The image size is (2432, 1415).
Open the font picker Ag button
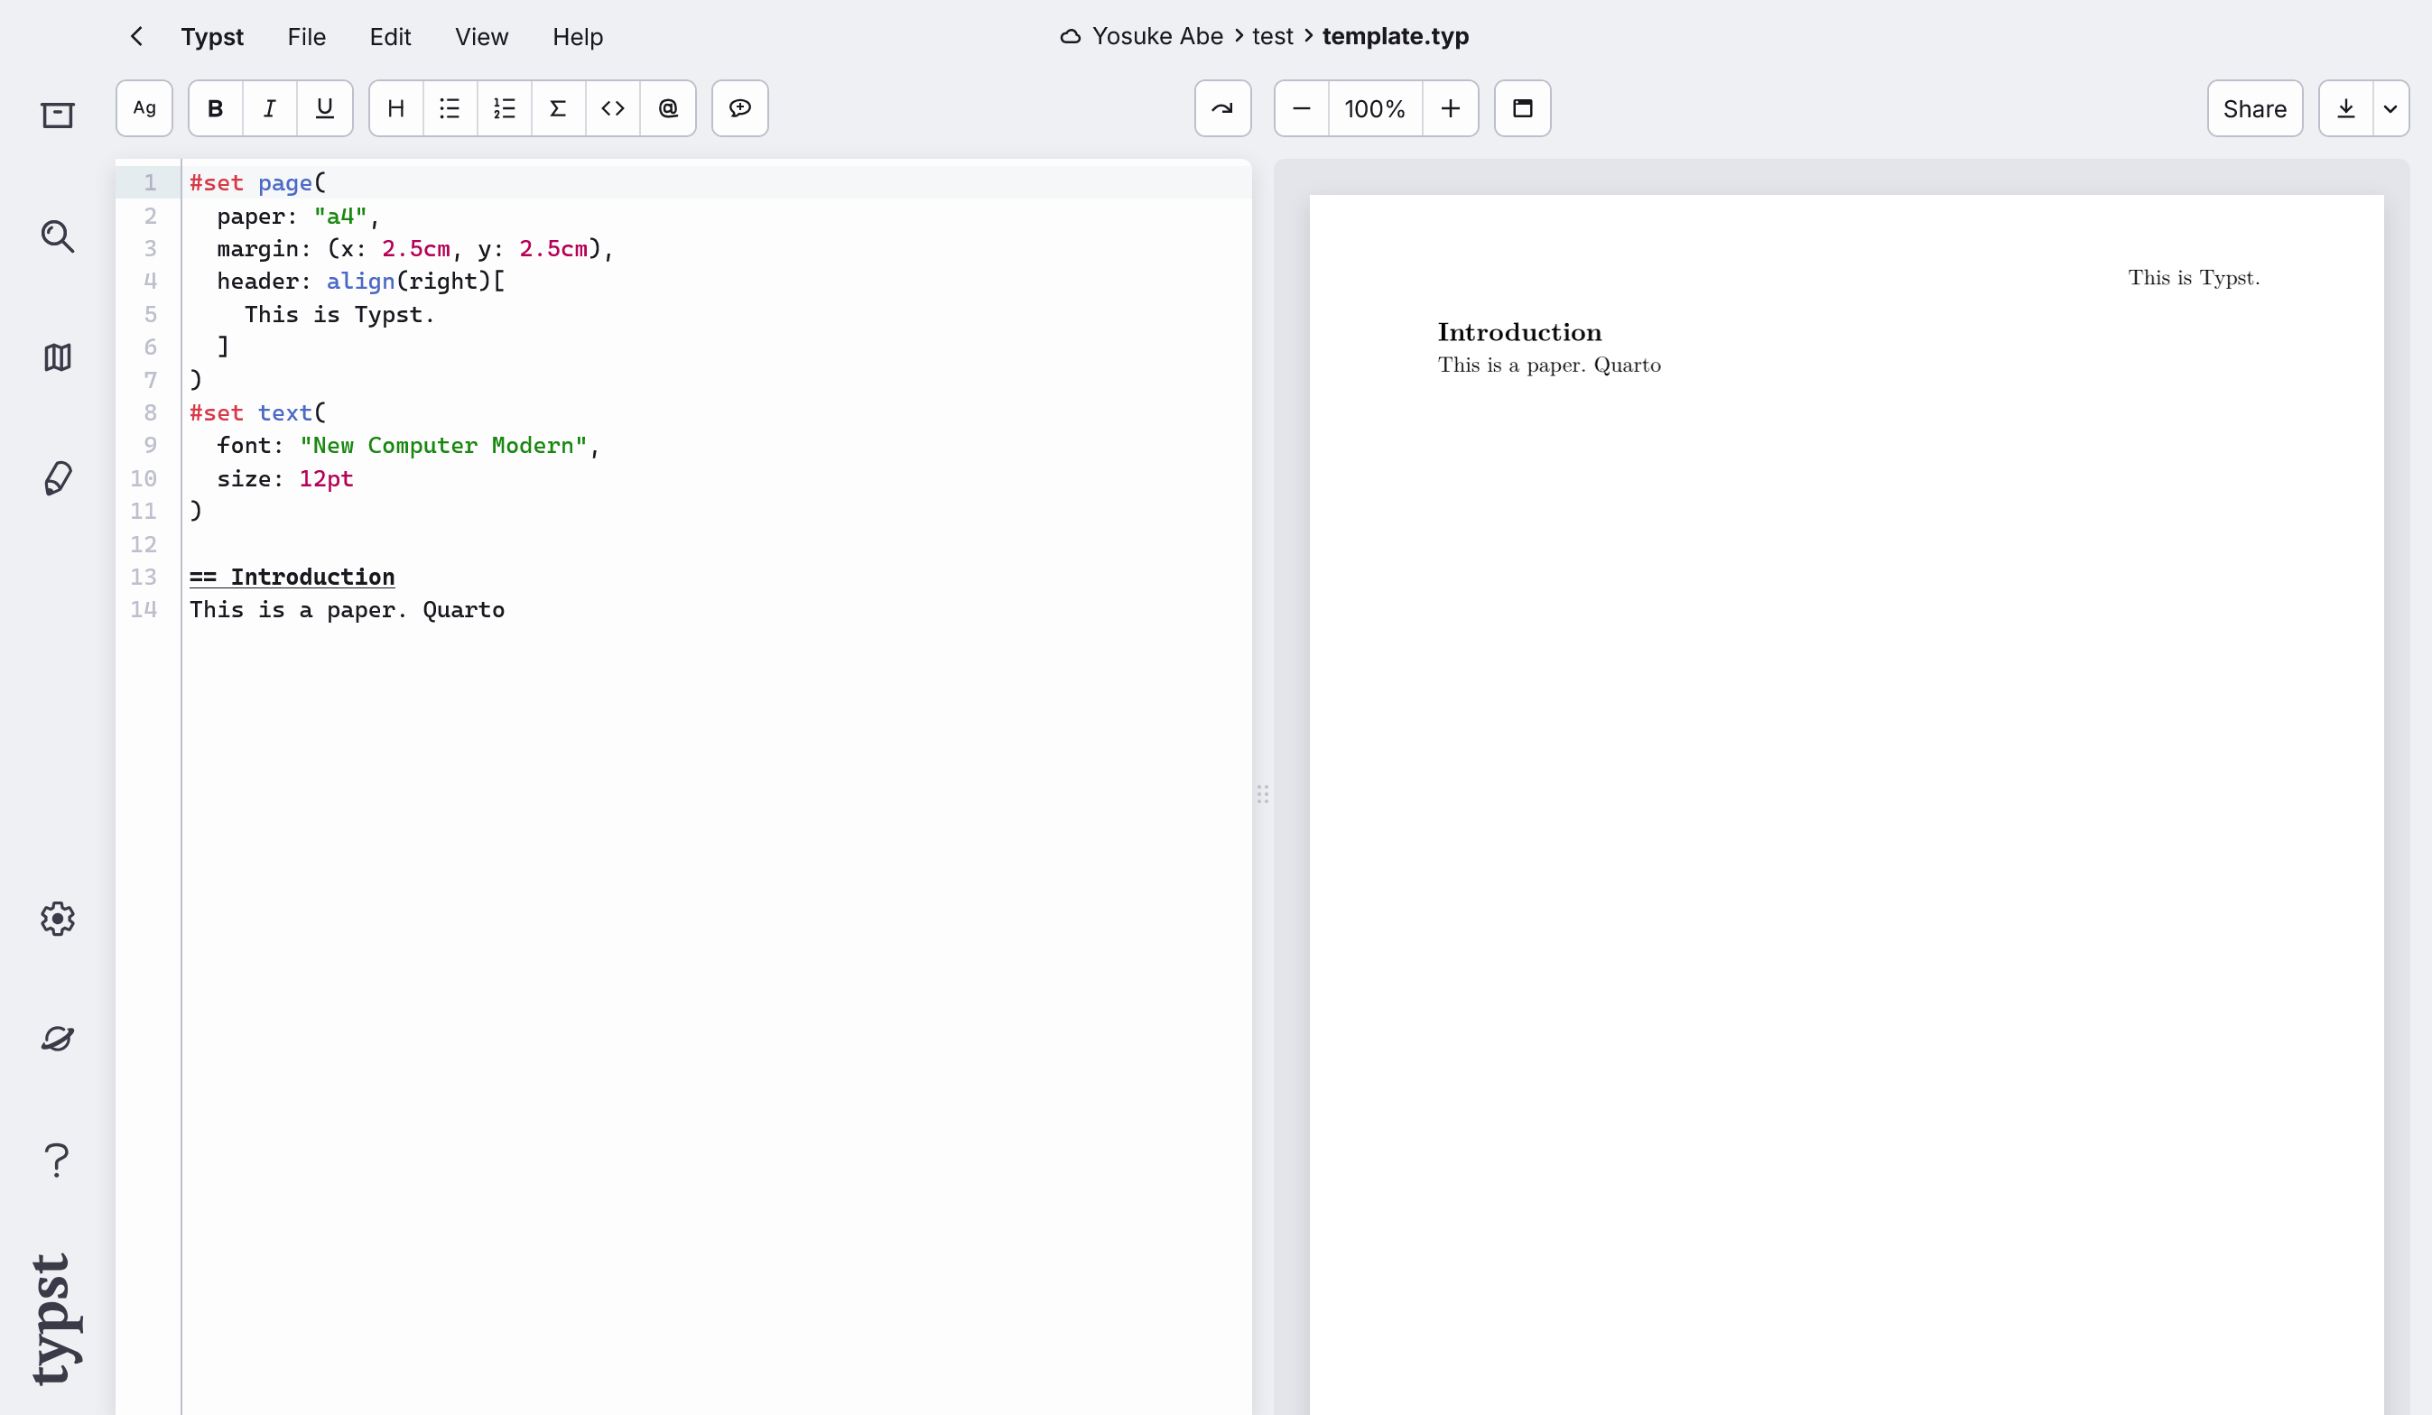coord(144,108)
